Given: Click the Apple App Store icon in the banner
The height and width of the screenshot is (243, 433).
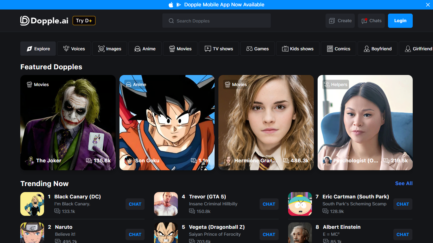Looking at the screenshot, I should click(x=171, y=5).
